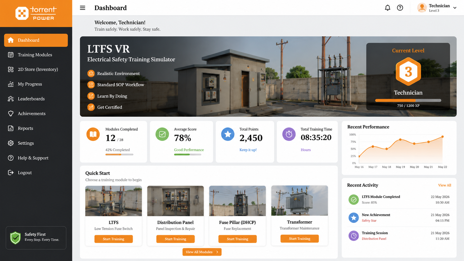Click the 08:35:20 training time value
The width and height of the screenshot is (464, 261).
click(316, 137)
